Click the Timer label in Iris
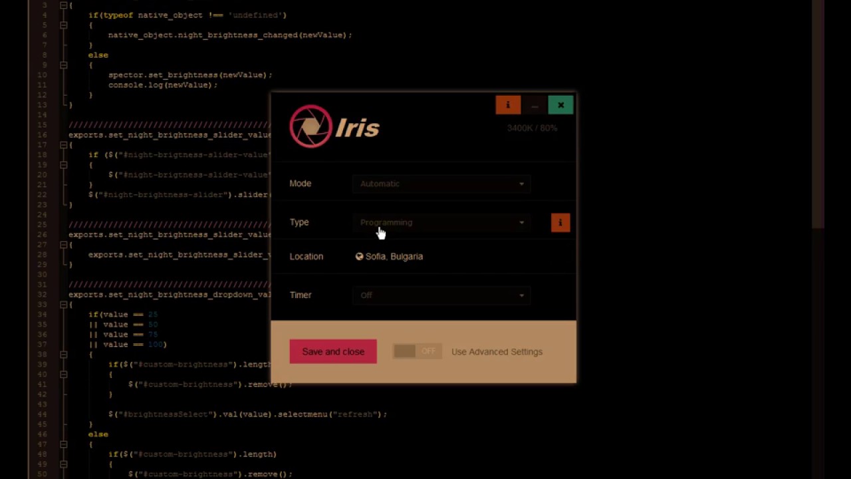 301,295
